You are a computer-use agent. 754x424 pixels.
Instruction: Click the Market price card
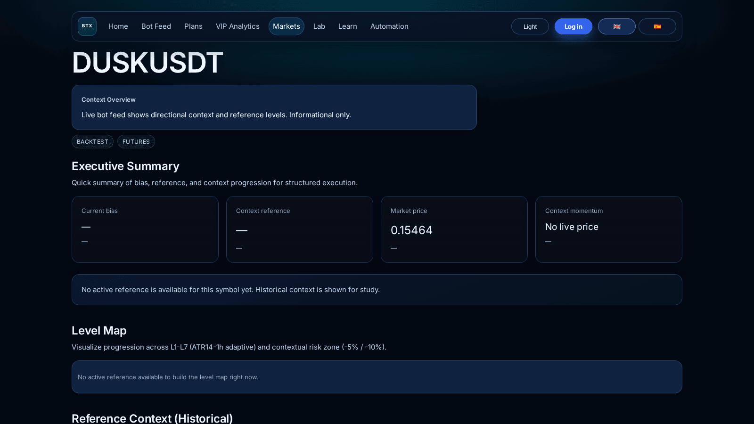454,229
